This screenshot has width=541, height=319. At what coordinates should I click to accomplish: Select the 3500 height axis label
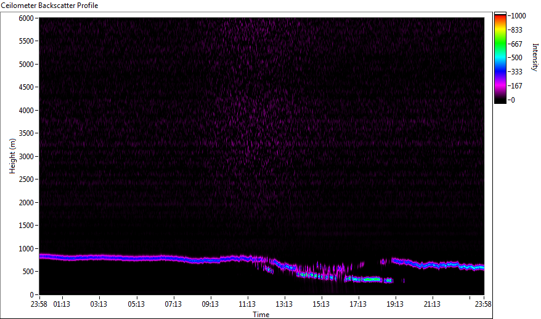point(26,133)
